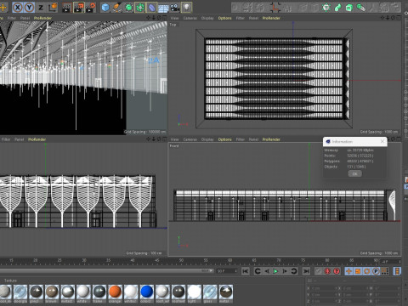This screenshot has width=408, height=306.
Task: Open the green MoGraph effector icon
Action: (326, 8)
